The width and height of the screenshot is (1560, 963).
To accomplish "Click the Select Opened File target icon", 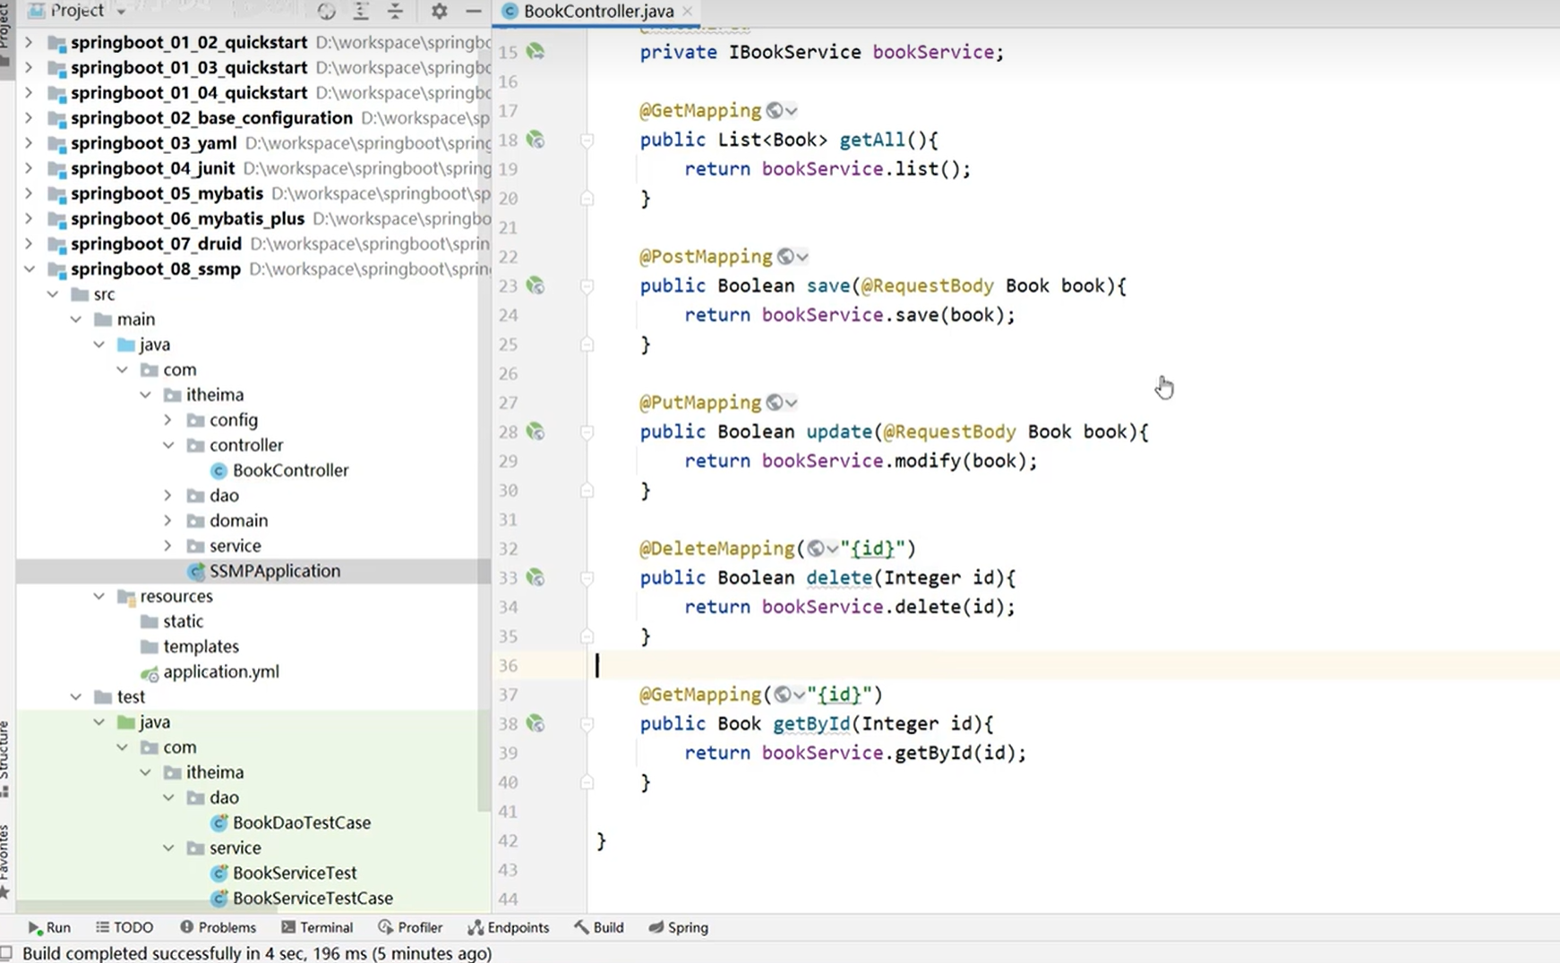I will (x=327, y=12).
